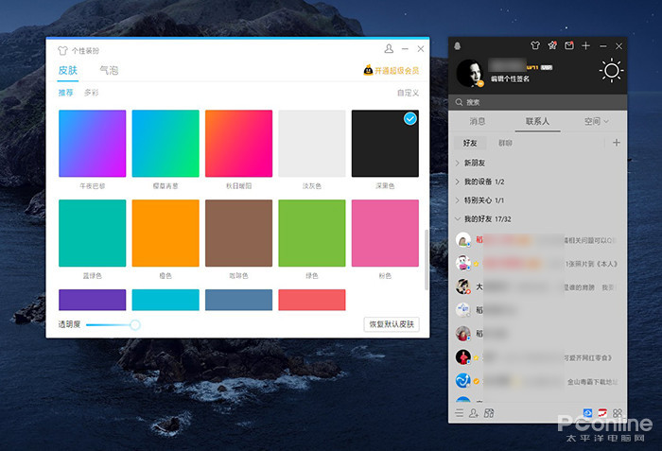662x451 pixels.
Task: Switch to 好友 friends sub-tab
Action: (469, 143)
